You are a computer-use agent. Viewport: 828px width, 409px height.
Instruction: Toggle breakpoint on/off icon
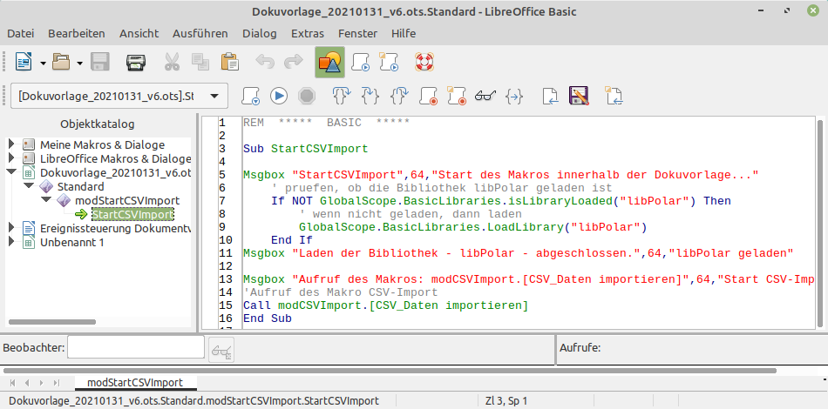pyautogui.click(x=428, y=96)
